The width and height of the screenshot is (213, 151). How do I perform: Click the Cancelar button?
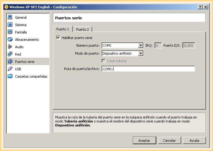169,141
